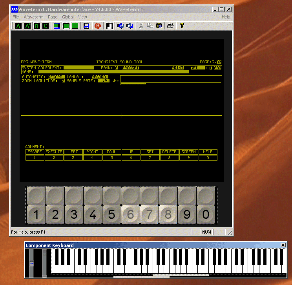This screenshot has width=292, height=285.
Task: Click the MANUAL RECORD field
Action: coord(100,77)
